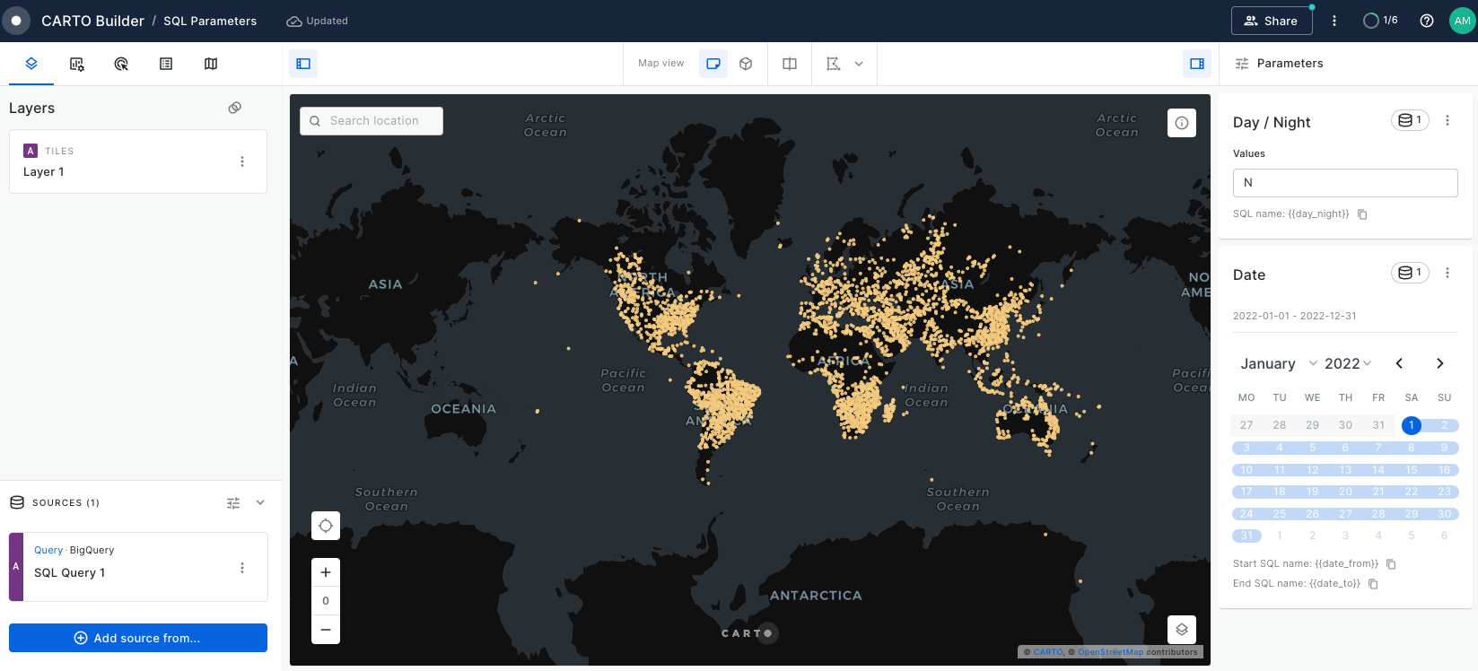Copy the day_night SQL name

(x=1362, y=214)
